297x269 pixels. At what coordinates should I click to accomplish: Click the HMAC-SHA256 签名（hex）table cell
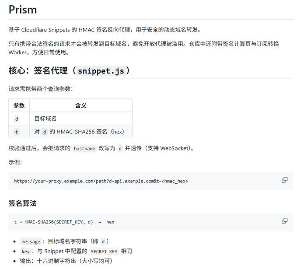tap(81, 132)
